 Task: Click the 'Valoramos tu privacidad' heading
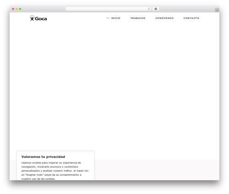pyautogui.click(x=43, y=157)
